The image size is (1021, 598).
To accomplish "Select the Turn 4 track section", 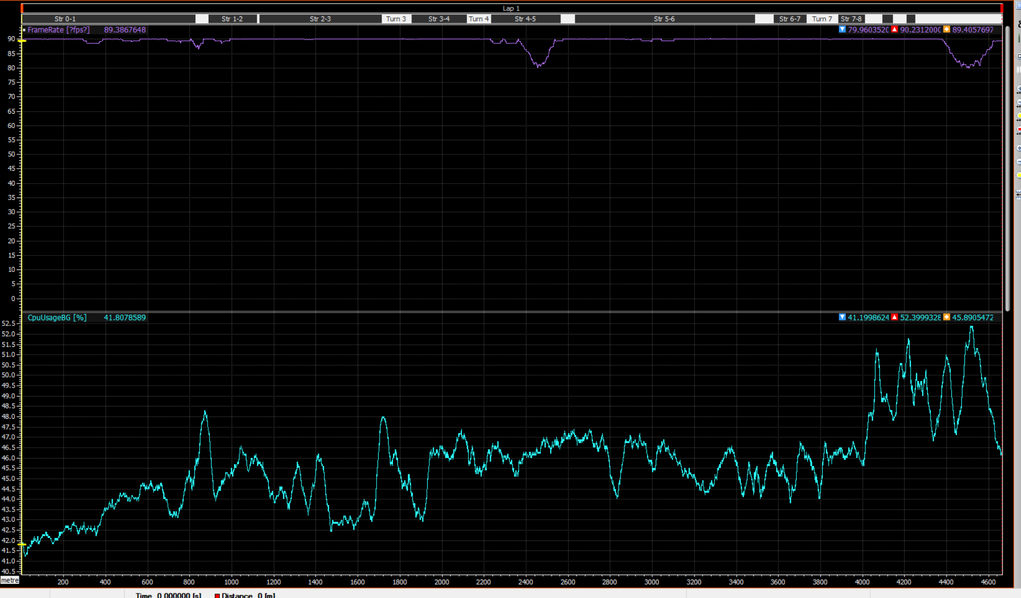I will (x=479, y=19).
